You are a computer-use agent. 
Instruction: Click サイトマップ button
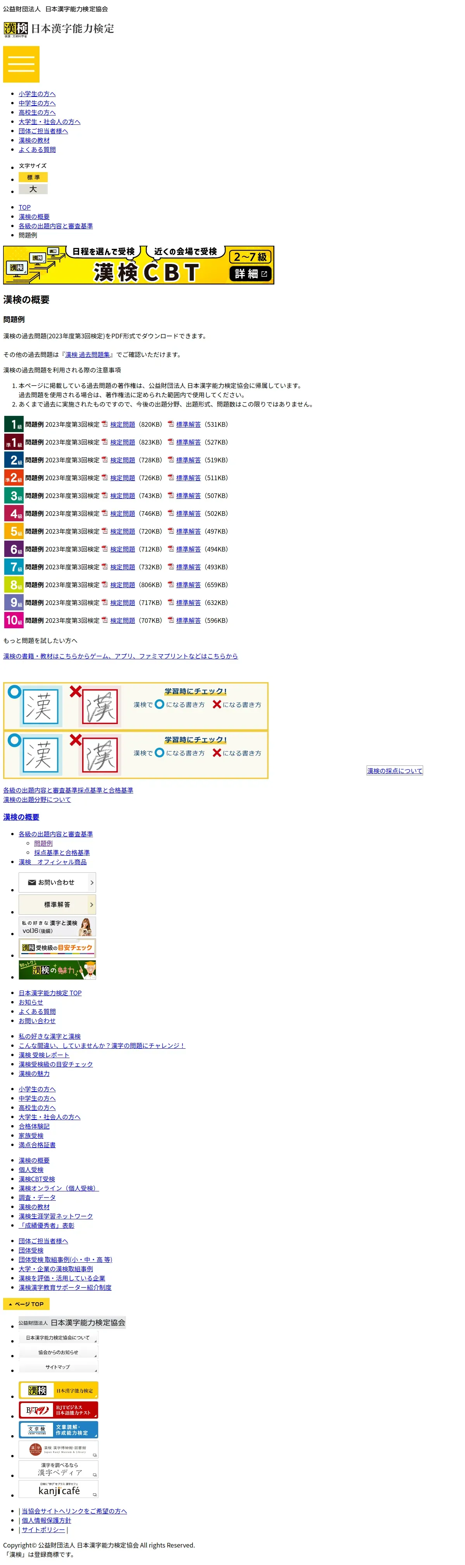click(x=58, y=1367)
